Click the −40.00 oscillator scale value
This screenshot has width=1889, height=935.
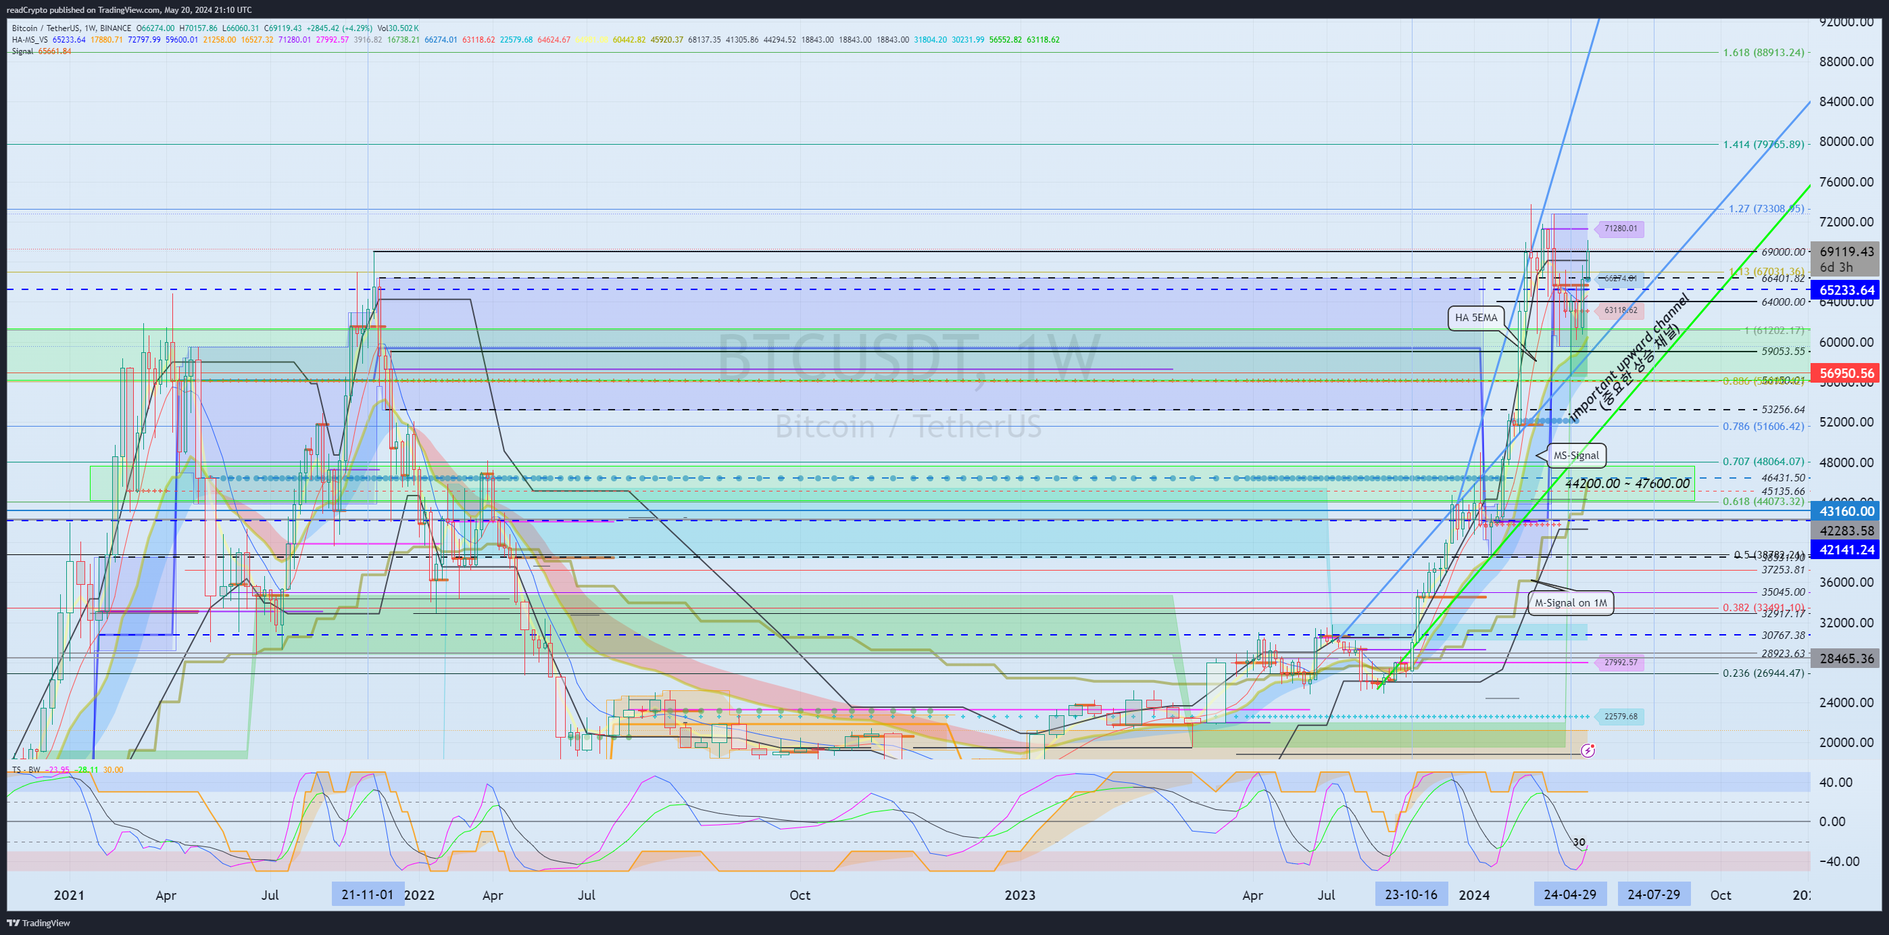click(x=1838, y=862)
